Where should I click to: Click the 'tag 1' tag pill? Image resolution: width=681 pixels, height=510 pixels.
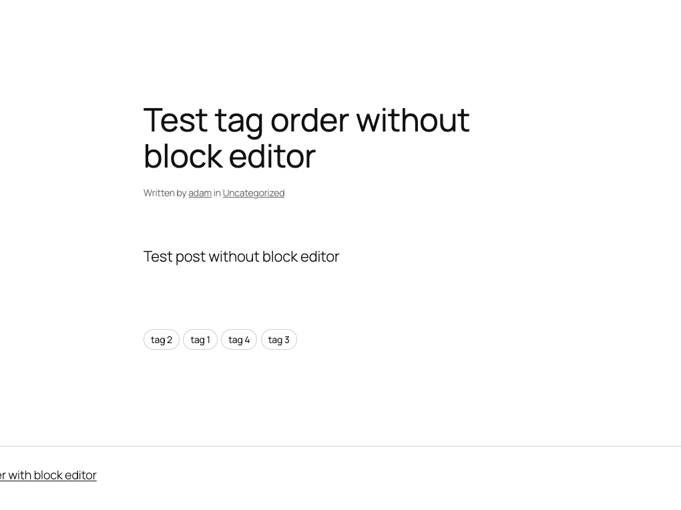click(x=200, y=340)
